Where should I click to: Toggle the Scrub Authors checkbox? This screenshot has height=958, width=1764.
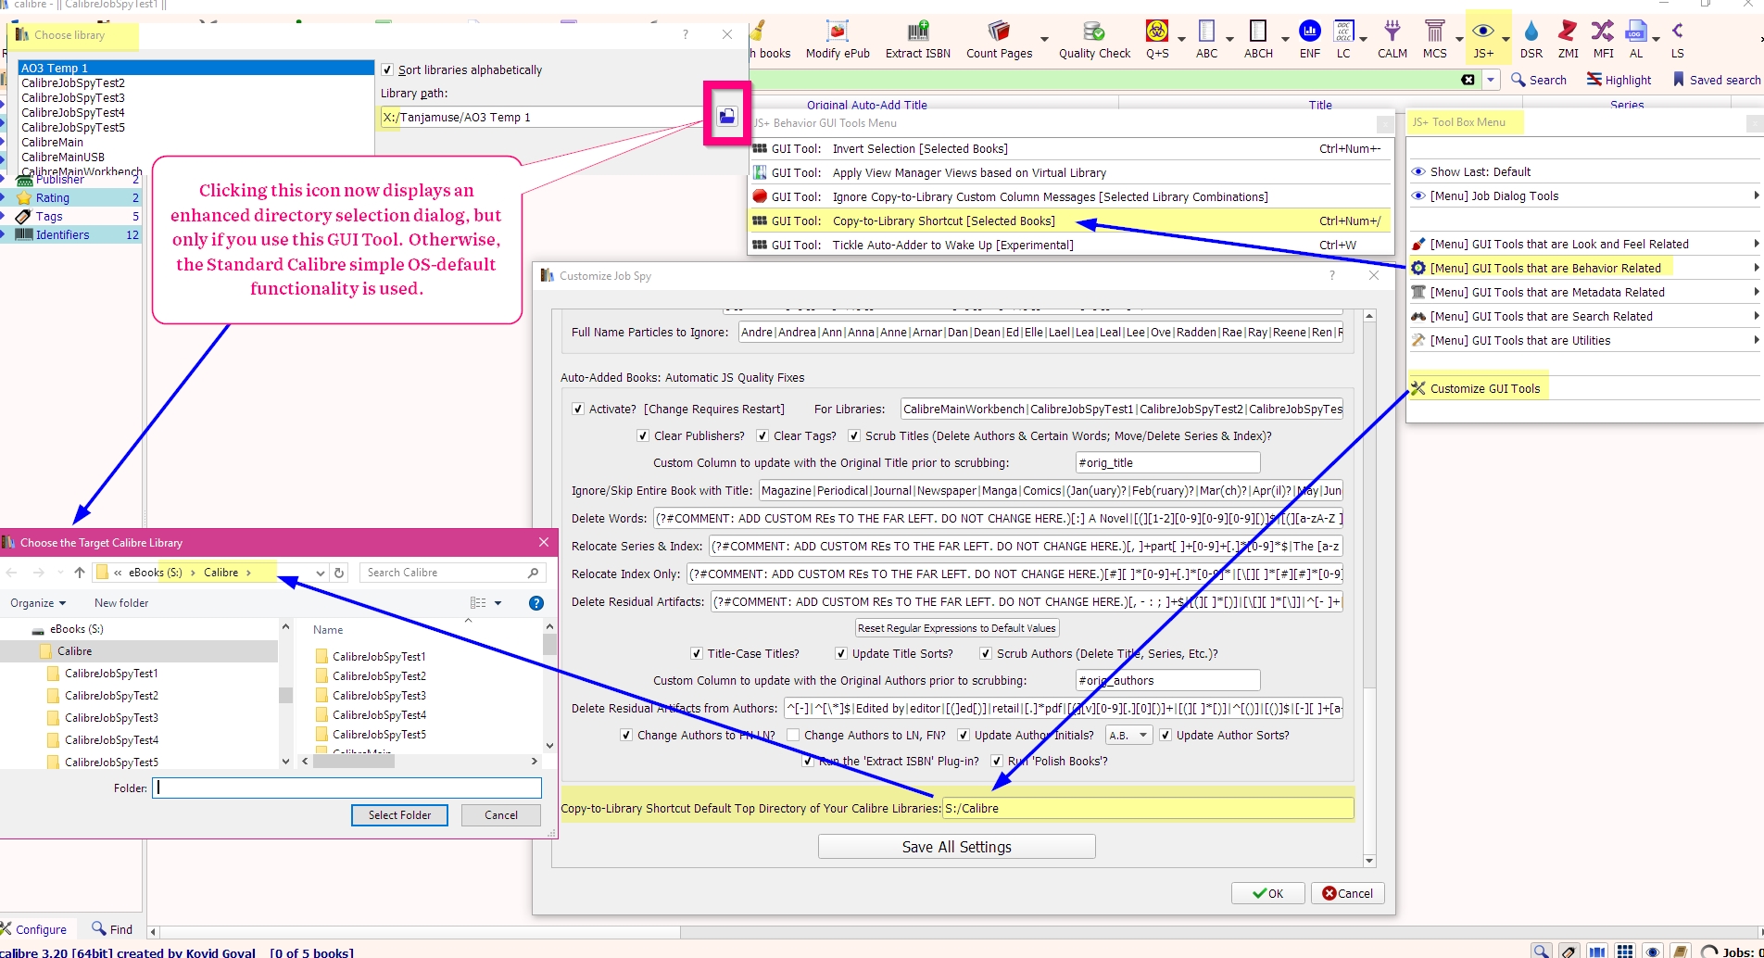[x=986, y=653]
